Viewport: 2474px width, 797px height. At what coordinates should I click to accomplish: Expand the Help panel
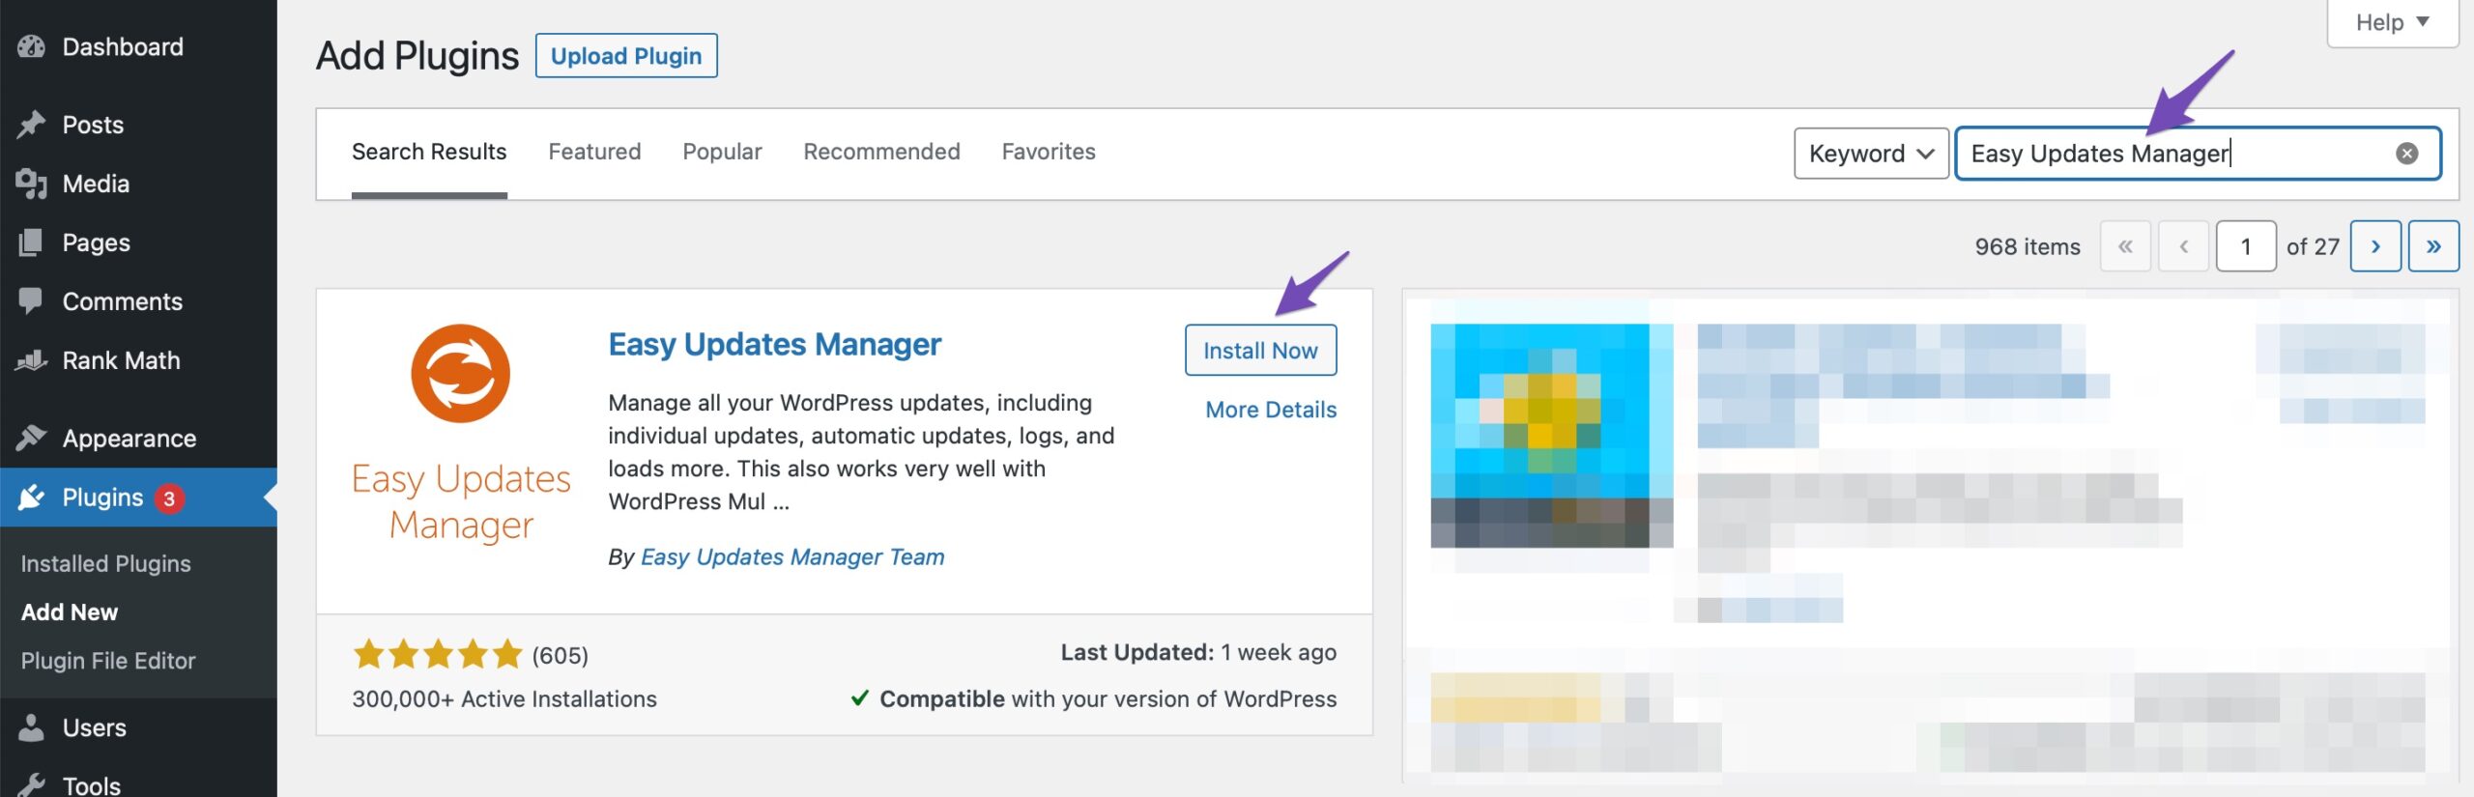(x=2392, y=22)
